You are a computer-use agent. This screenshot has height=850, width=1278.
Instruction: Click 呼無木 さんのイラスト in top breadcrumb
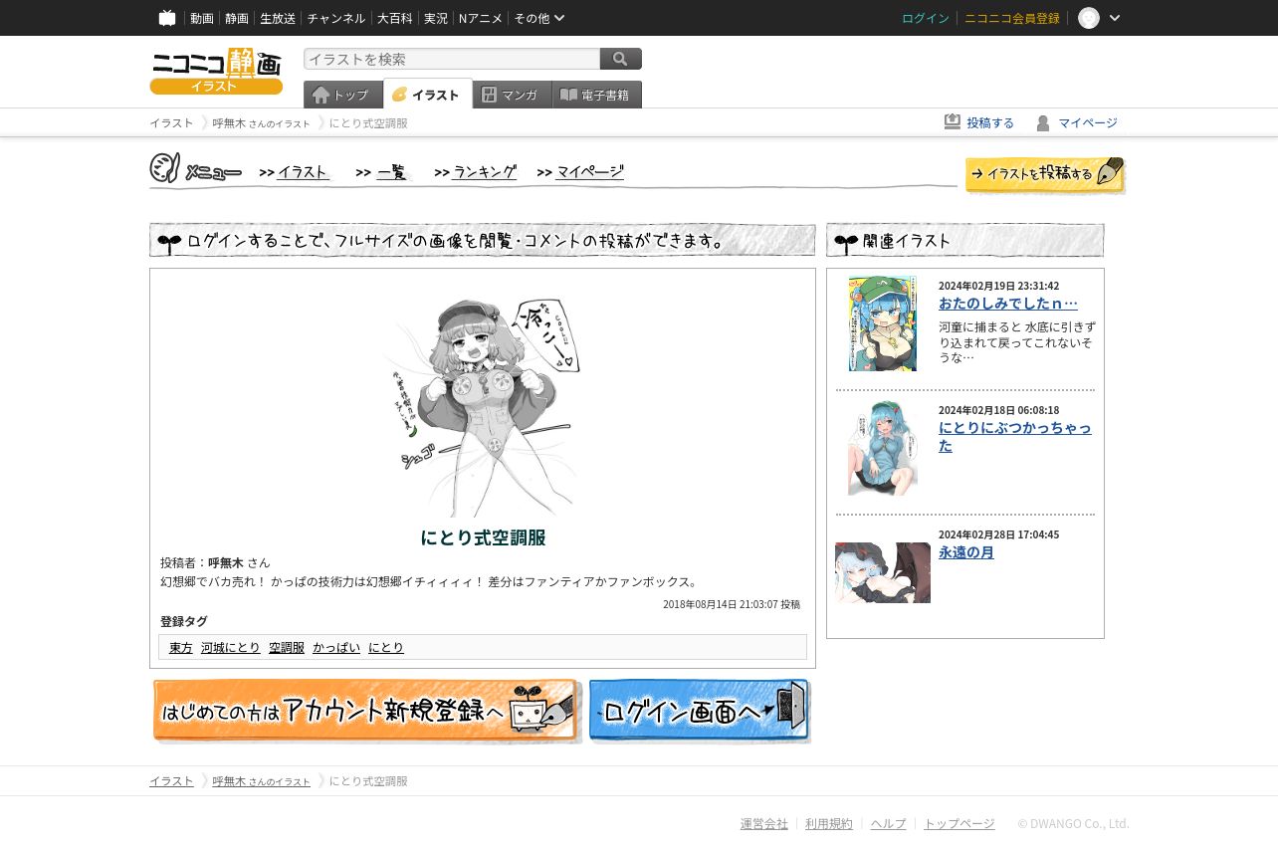tap(261, 123)
